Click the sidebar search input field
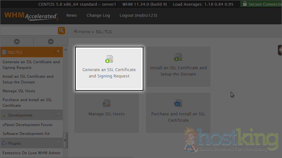The height and width of the screenshot is (158, 282). (x=29, y=31)
